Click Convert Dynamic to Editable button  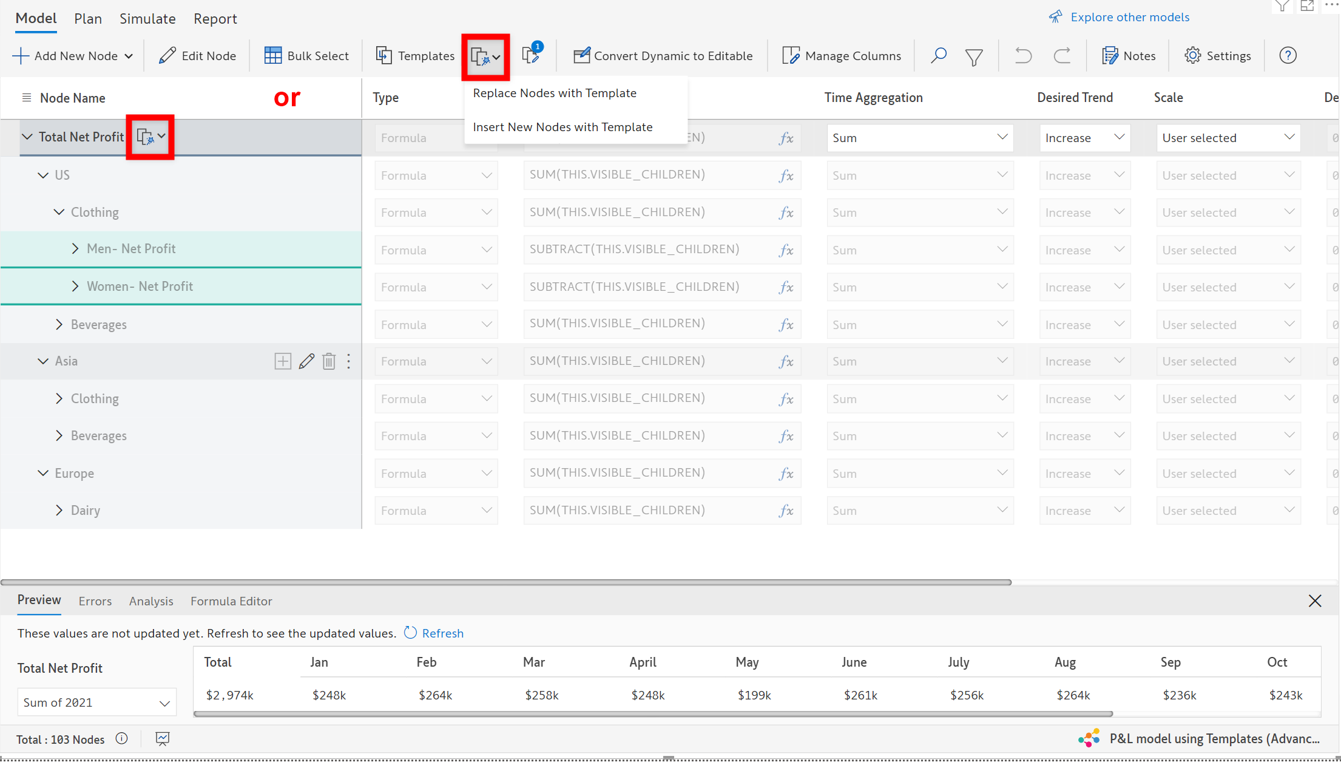[663, 56]
